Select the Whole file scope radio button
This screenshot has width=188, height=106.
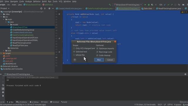[x=74, y=55]
